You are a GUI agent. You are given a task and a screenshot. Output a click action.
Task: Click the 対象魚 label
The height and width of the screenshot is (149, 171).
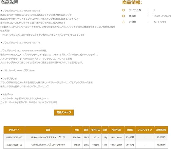(133, 22)
